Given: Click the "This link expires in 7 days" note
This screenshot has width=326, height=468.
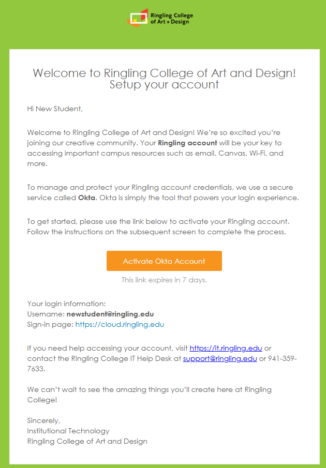Looking at the screenshot, I should click(x=164, y=280).
